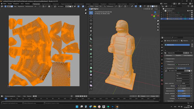Select the Annotate tool
194x109 pixels.
point(91,35)
